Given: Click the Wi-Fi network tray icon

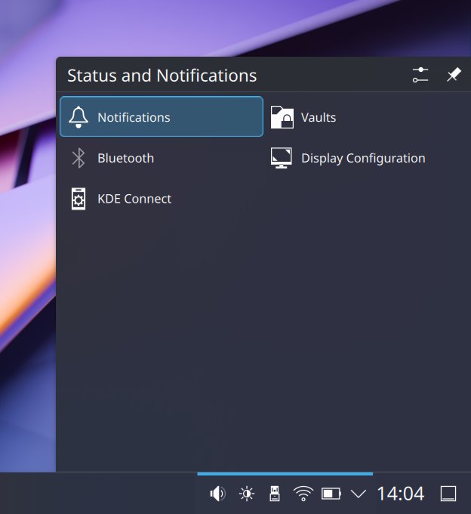Looking at the screenshot, I should click(x=303, y=494).
